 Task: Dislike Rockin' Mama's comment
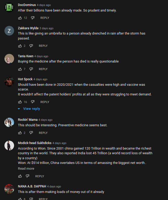[x=31, y=133]
